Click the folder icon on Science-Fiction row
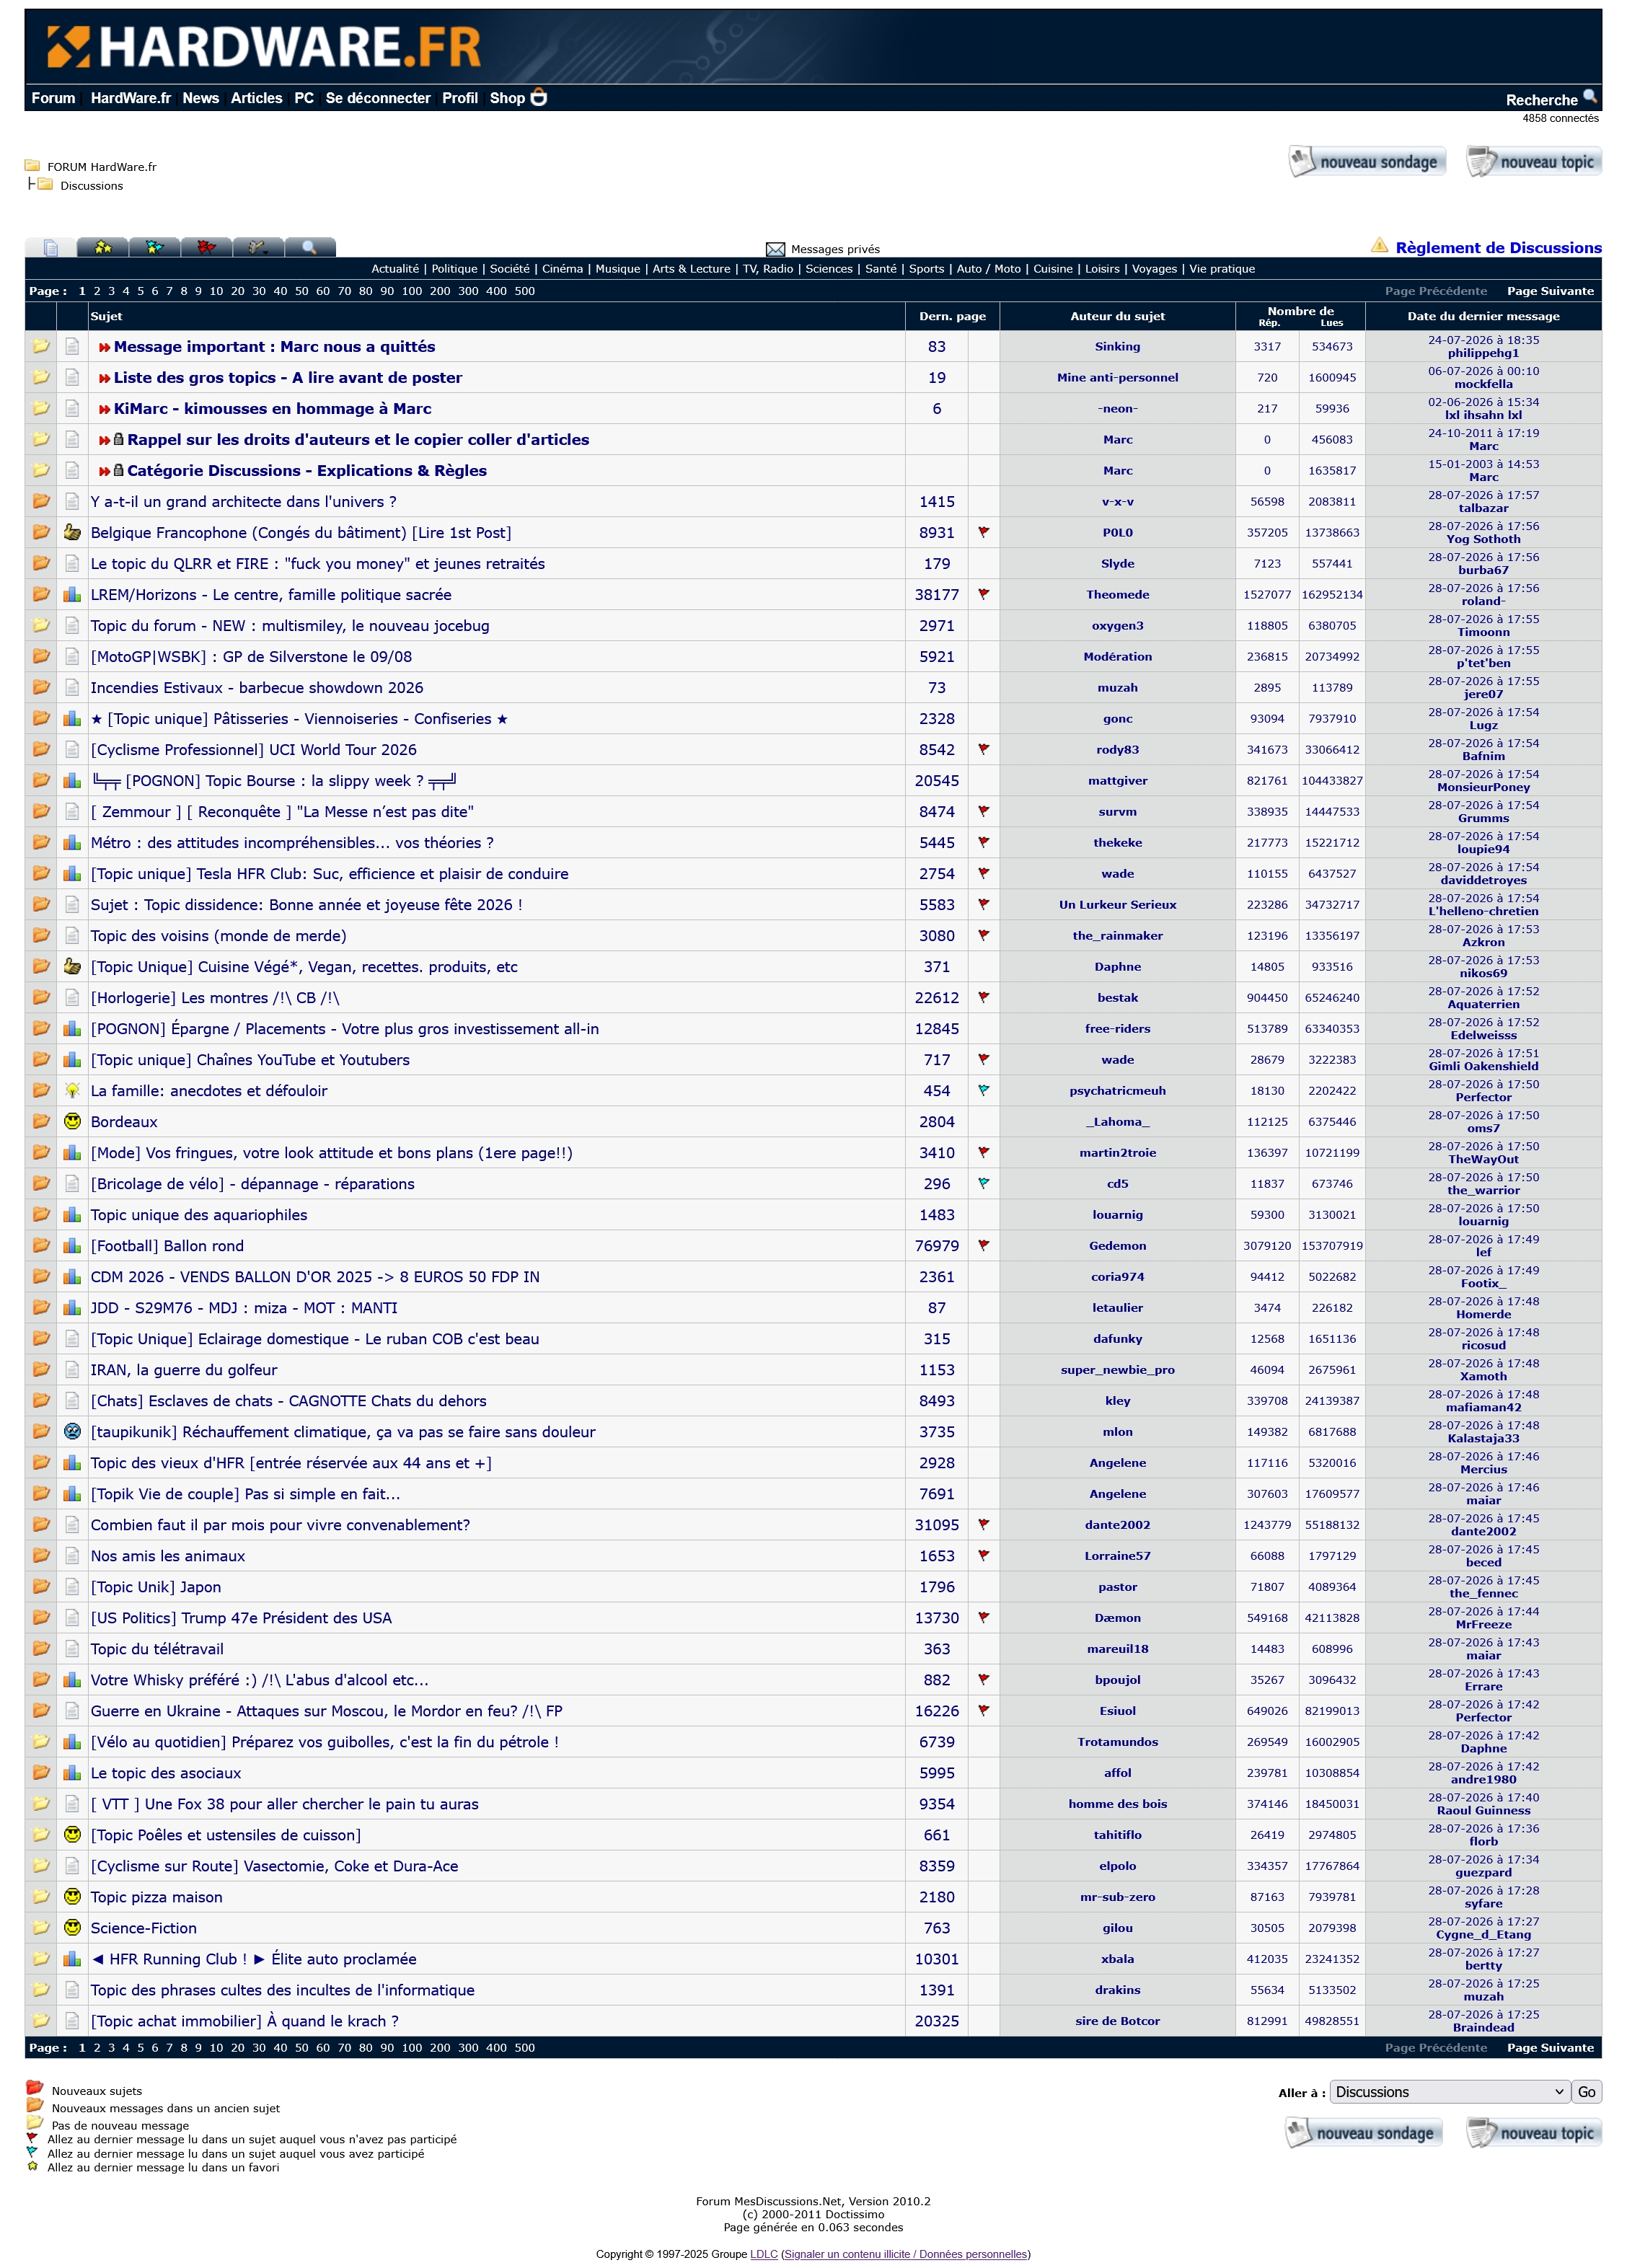1627x2268 pixels. coord(41,1927)
